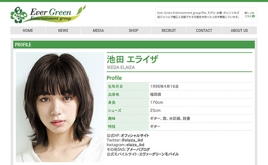Screen dimensions: 268x165
Task: Open the elaiza_ikd Instagram link
Action: click(x=135, y=145)
